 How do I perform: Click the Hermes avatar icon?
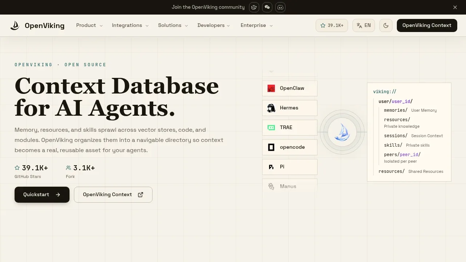coord(271,108)
